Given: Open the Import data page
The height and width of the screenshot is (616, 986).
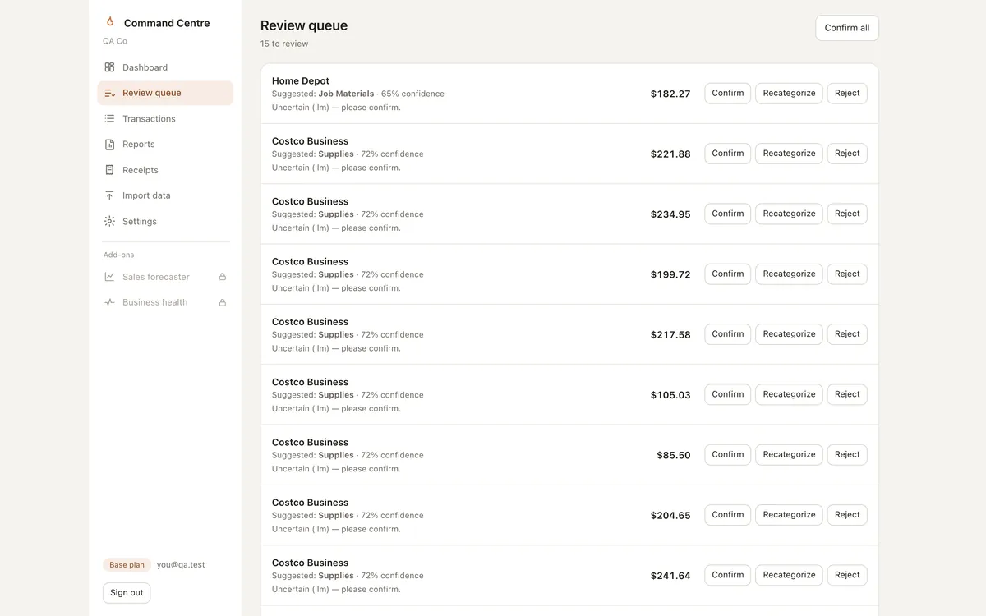Looking at the screenshot, I should [165, 195].
